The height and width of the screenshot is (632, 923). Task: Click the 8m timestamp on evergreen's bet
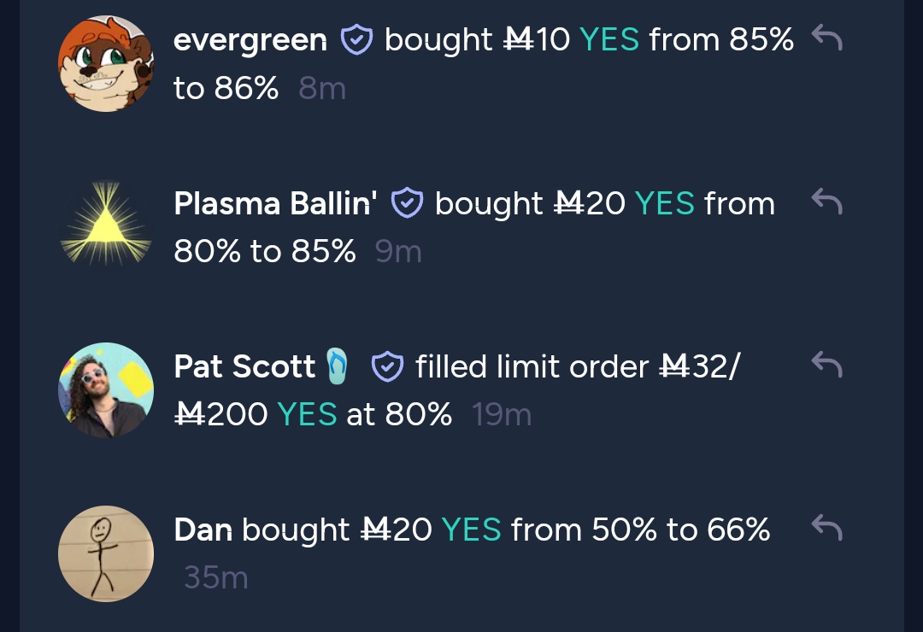click(322, 89)
